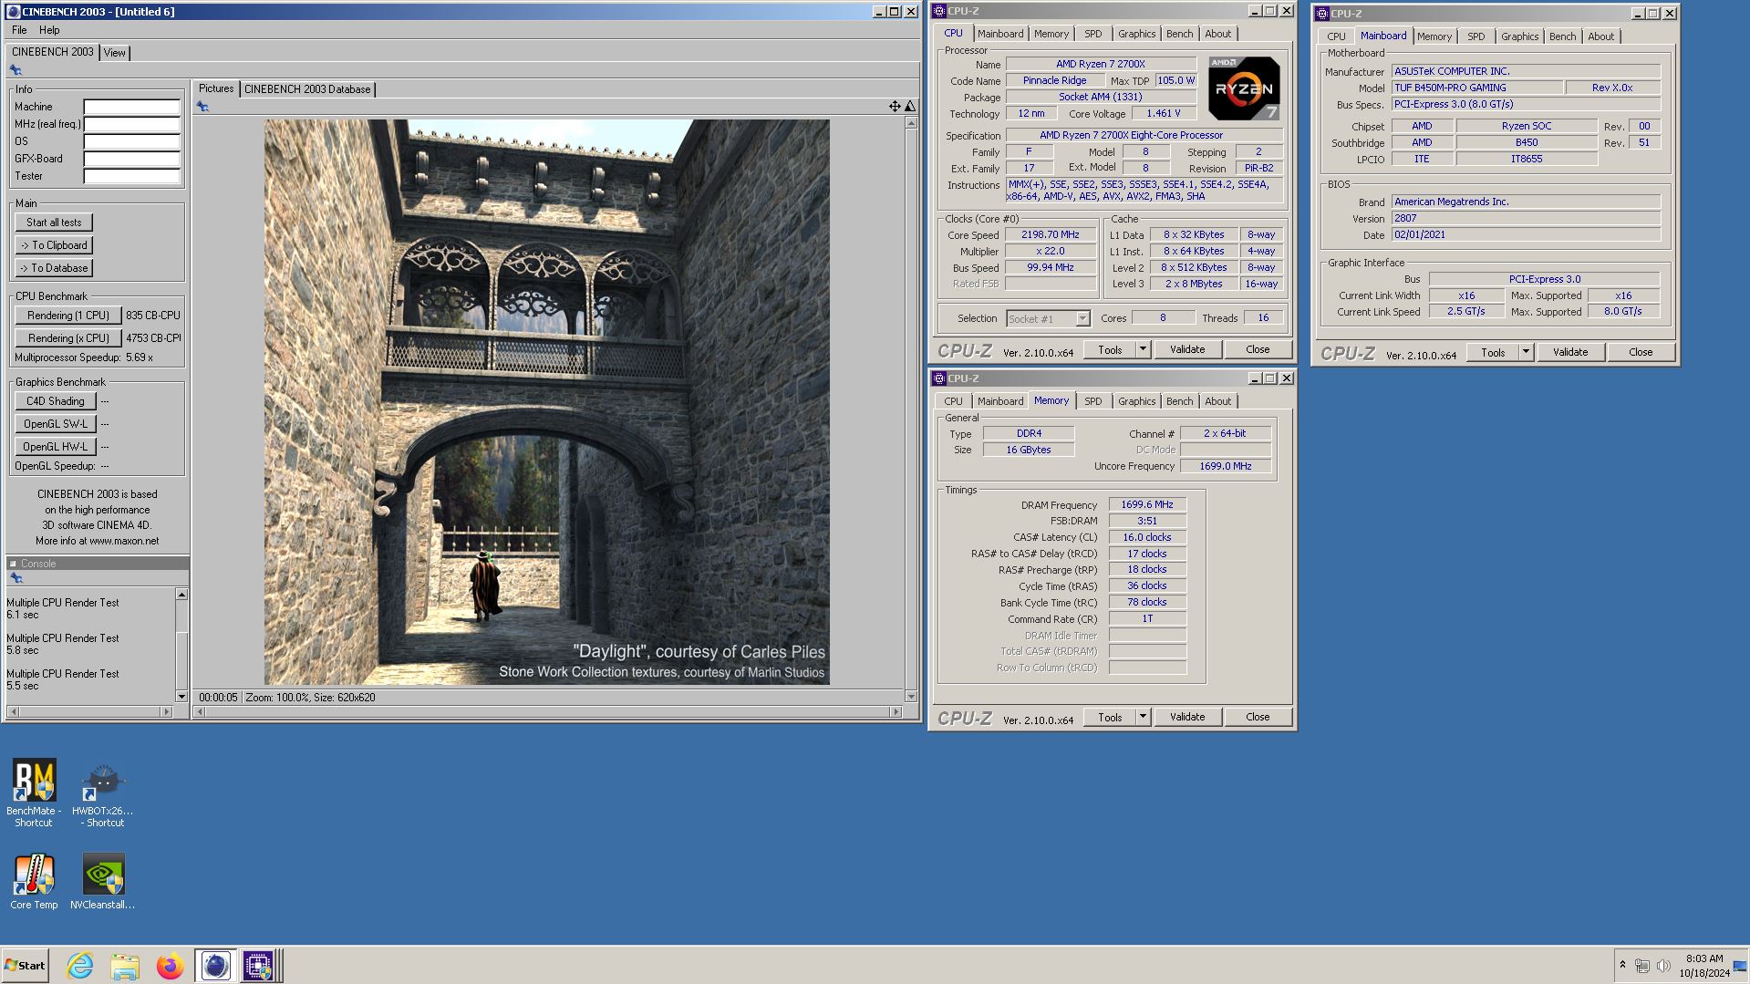Click Validate in CPU-Z CPU window
This screenshot has width=1750, height=984.
click(1187, 349)
